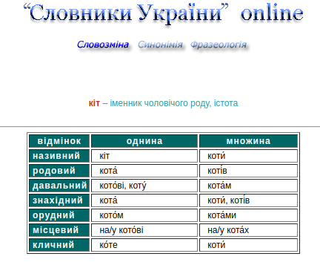Viewport: 320px width, 268px height.
Task: Click the кличний row label
Action: click(x=59, y=245)
